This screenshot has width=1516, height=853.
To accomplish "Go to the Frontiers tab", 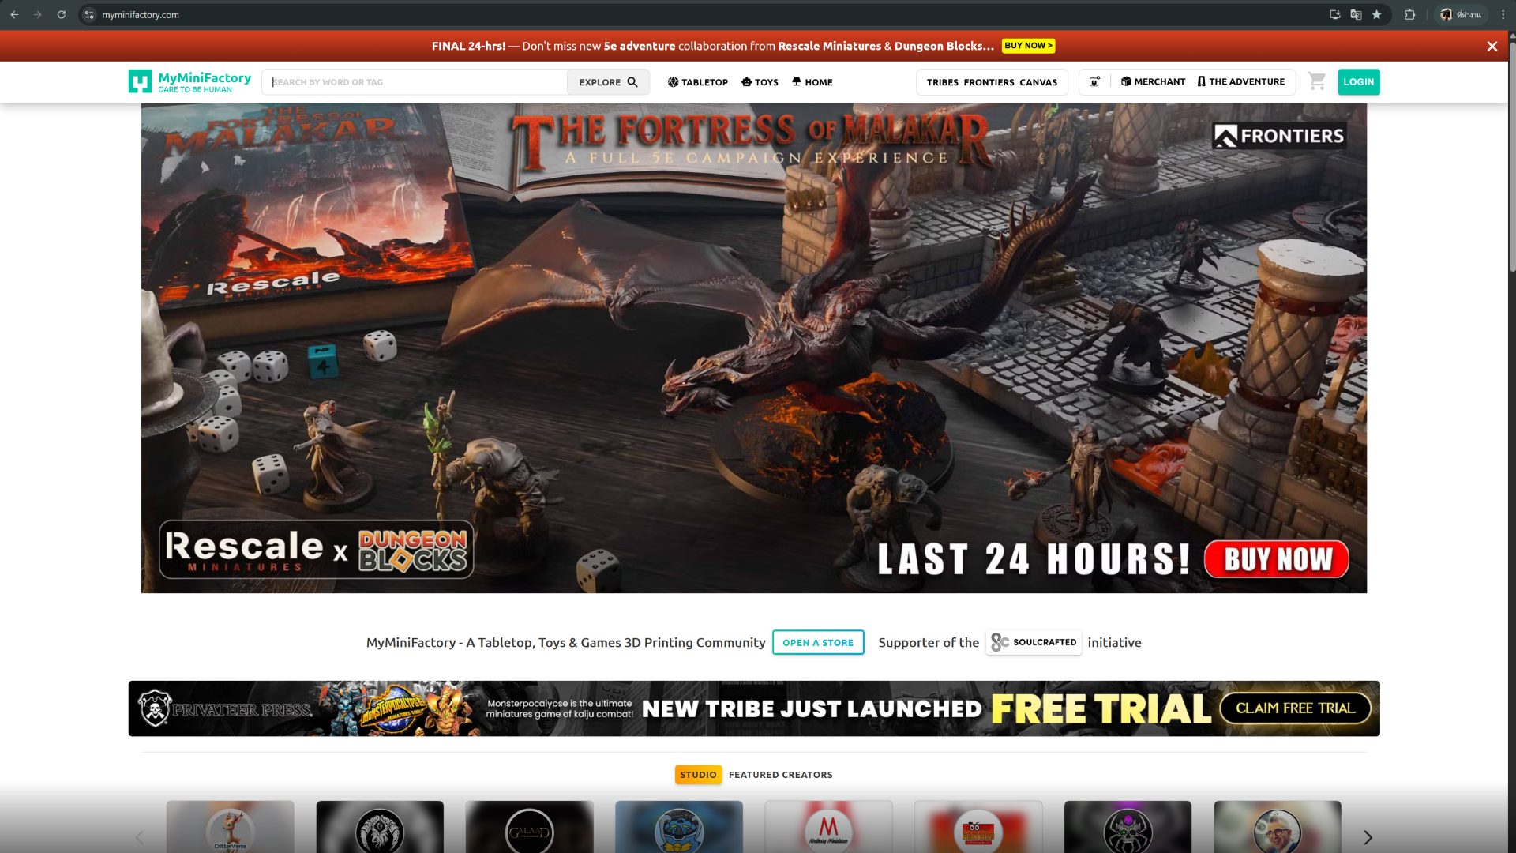I will (x=989, y=82).
